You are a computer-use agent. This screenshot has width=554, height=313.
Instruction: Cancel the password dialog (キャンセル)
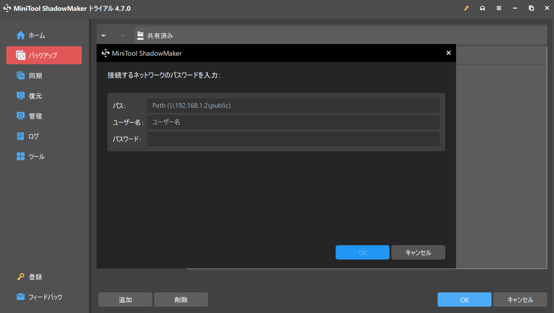point(418,252)
